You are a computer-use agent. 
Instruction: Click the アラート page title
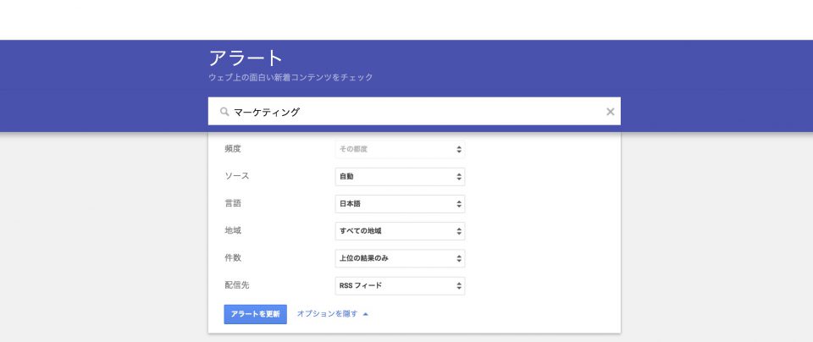(x=246, y=58)
